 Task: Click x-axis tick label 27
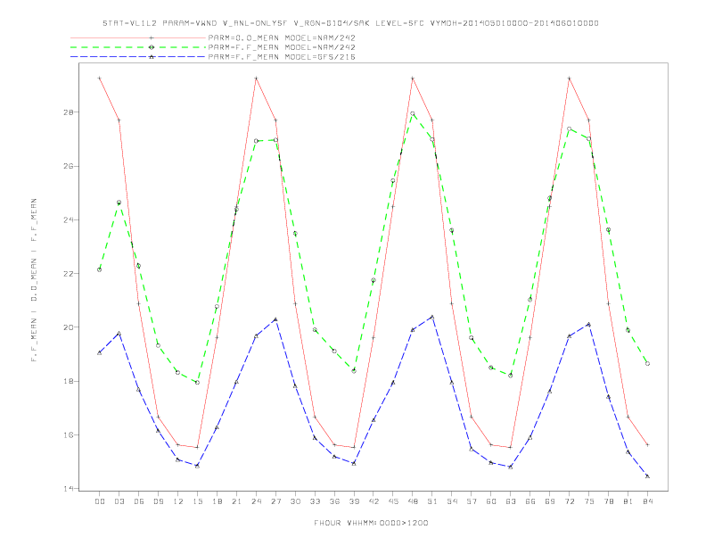[x=275, y=501]
